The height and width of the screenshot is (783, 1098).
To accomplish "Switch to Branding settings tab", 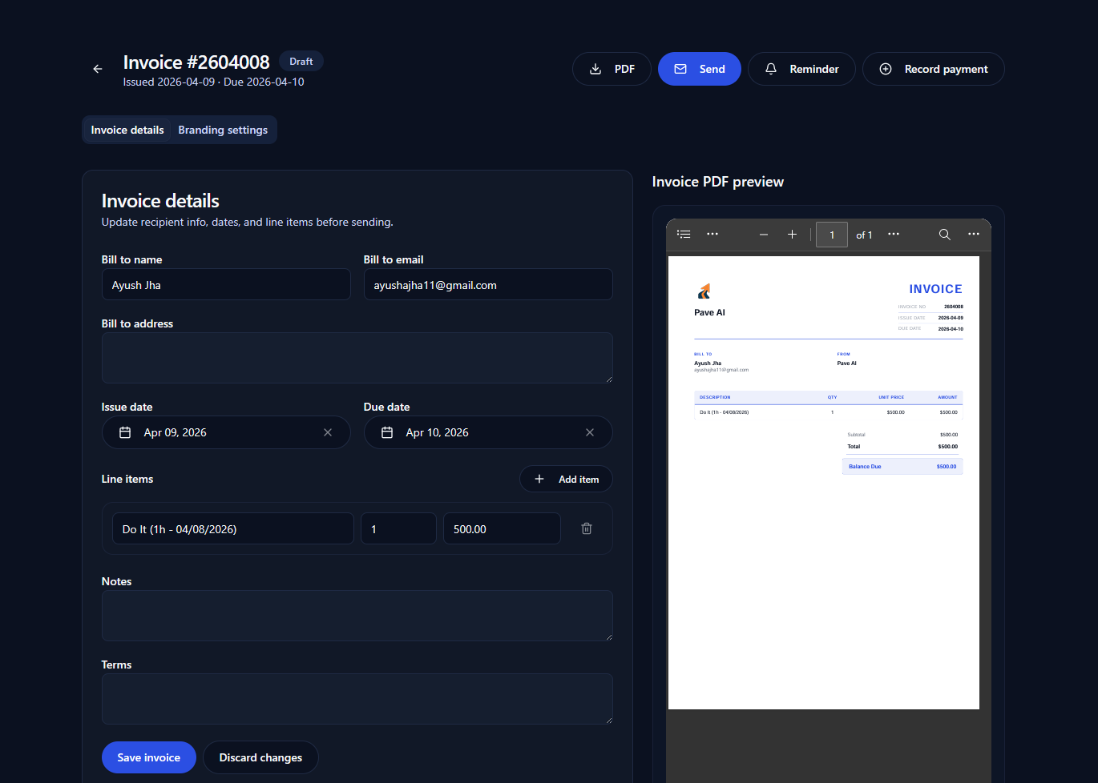I will [x=223, y=130].
